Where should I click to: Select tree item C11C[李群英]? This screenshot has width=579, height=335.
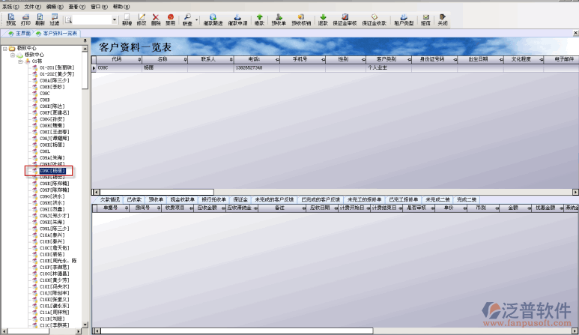54,325
